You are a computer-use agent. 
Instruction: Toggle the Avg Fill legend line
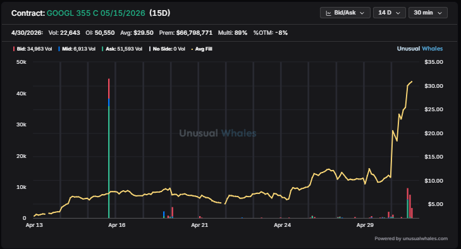(202, 49)
